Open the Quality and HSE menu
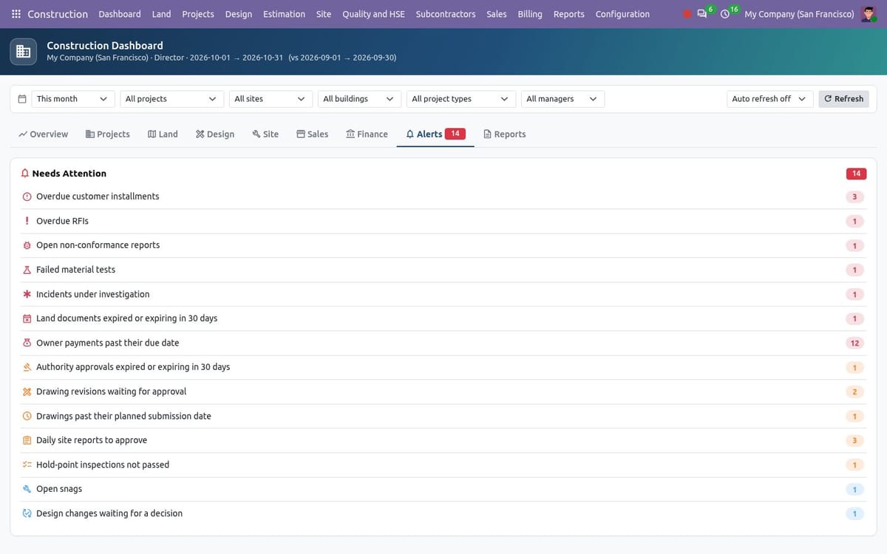This screenshot has height=554, width=887. (373, 14)
